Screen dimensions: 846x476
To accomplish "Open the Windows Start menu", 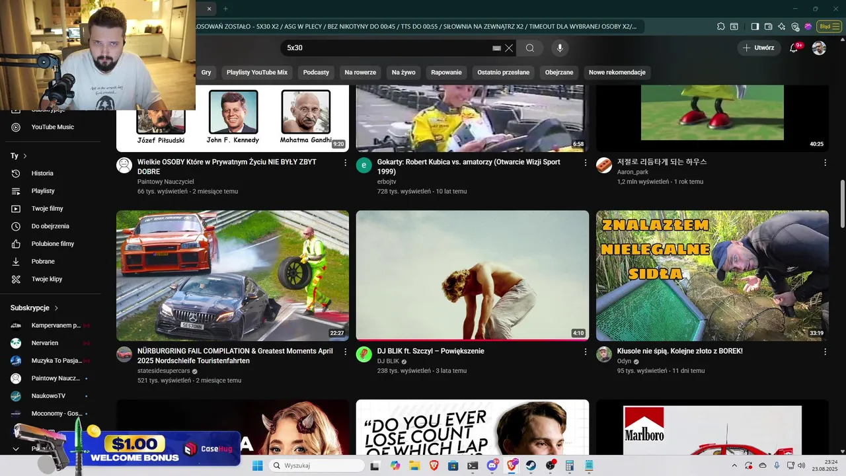I will 257,465.
